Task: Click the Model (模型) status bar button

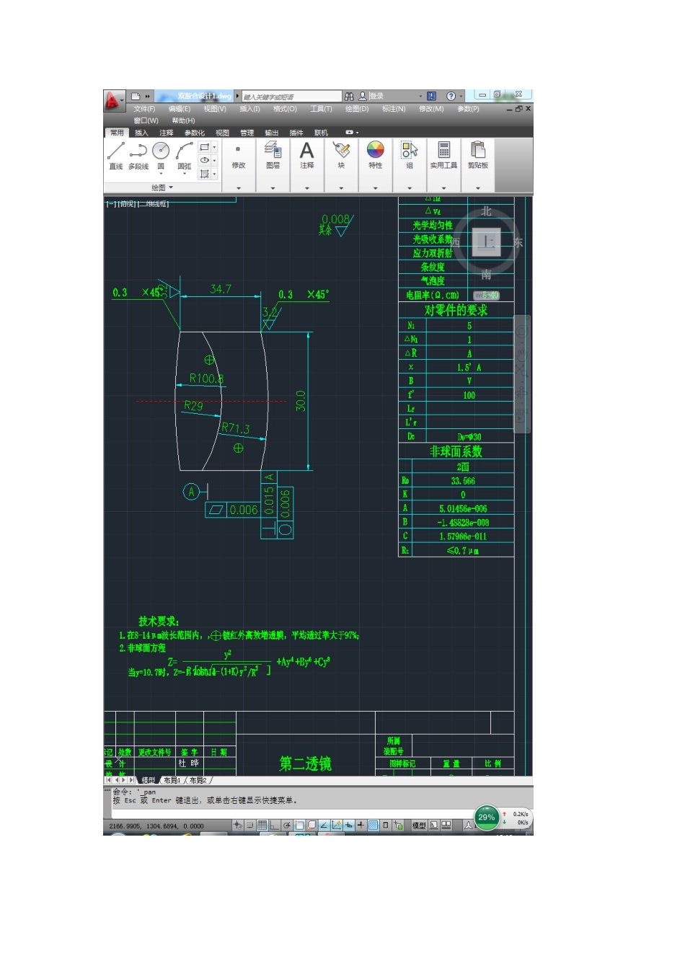Action: [x=419, y=825]
